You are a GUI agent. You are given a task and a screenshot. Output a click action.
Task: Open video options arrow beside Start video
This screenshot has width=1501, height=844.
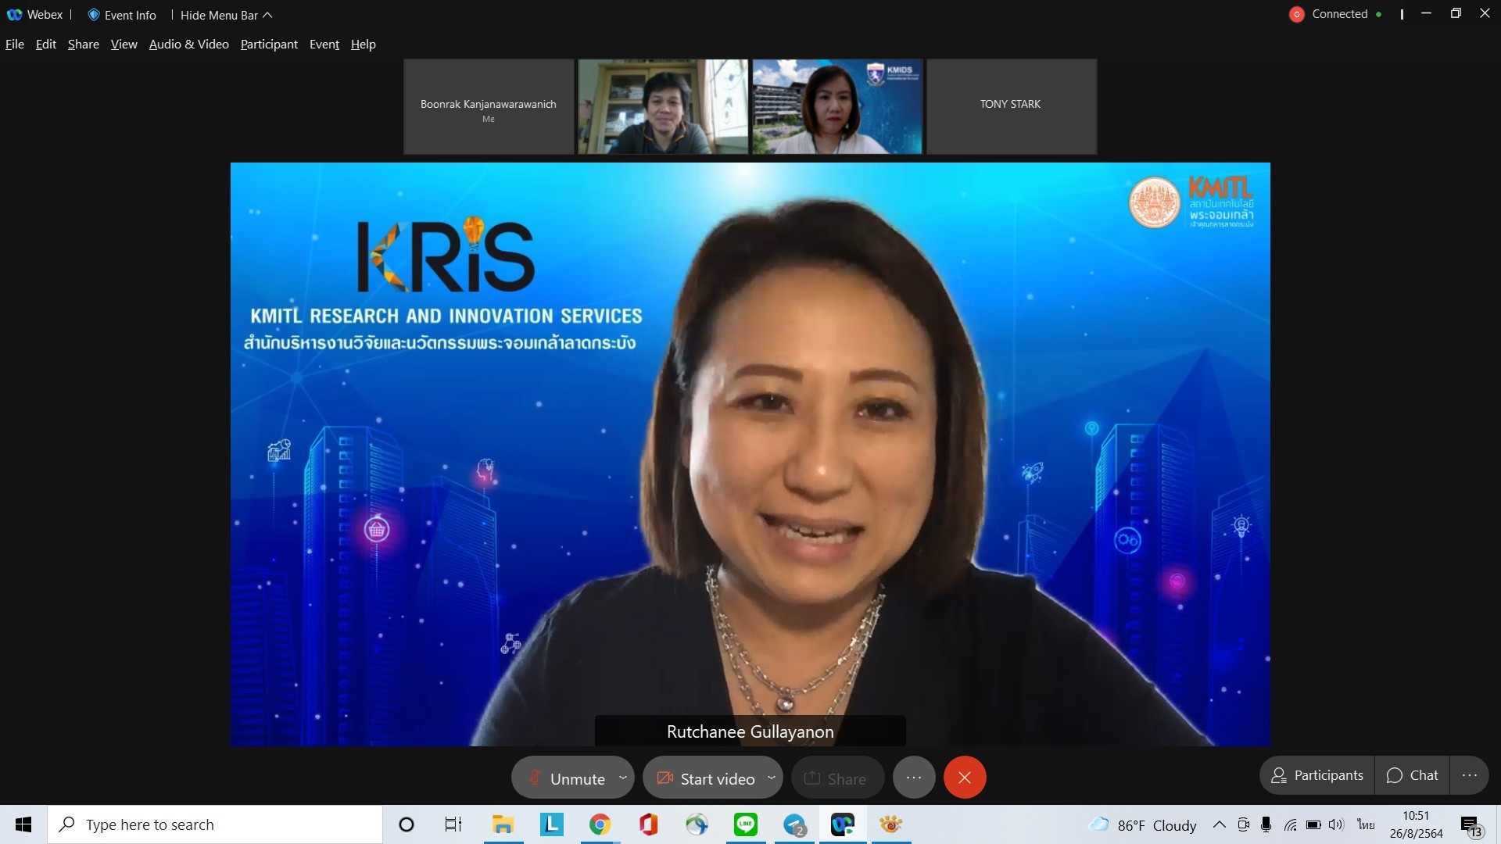pos(771,778)
